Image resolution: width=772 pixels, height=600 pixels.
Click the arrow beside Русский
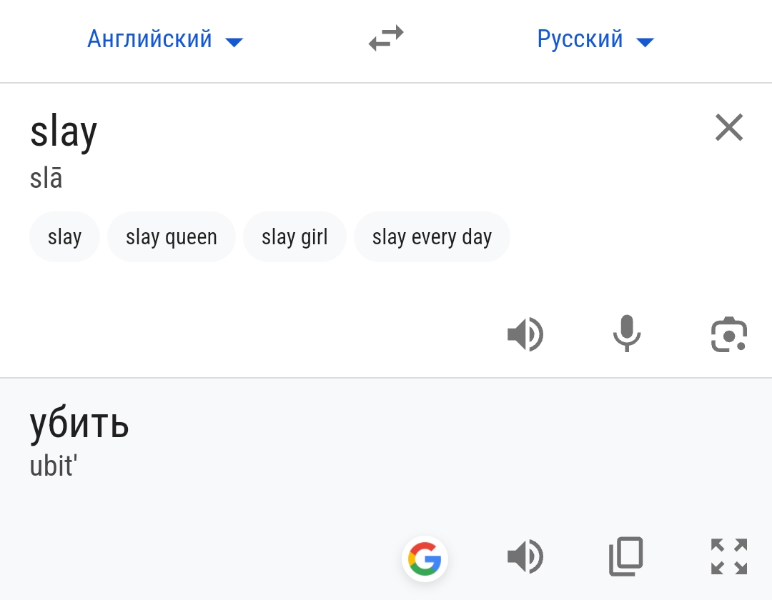tap(645, 42)
